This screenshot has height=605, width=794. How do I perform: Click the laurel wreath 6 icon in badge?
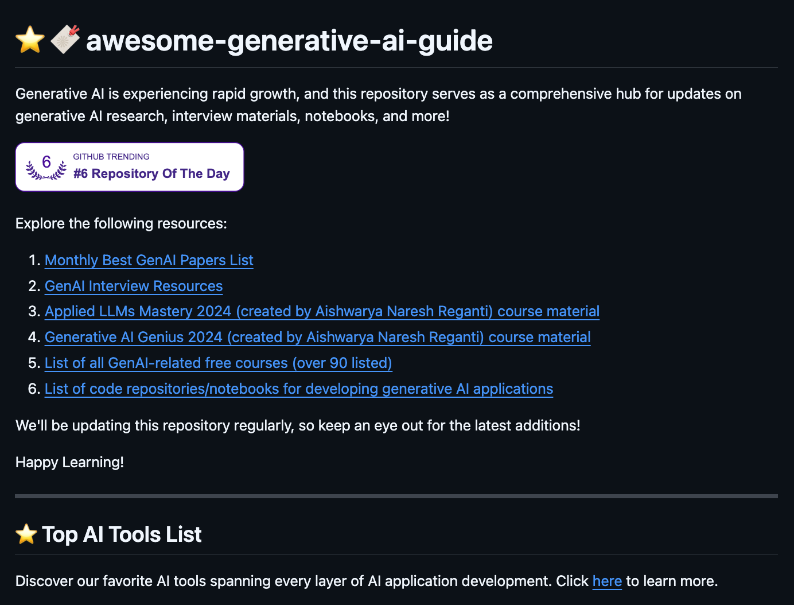[46, 167]
